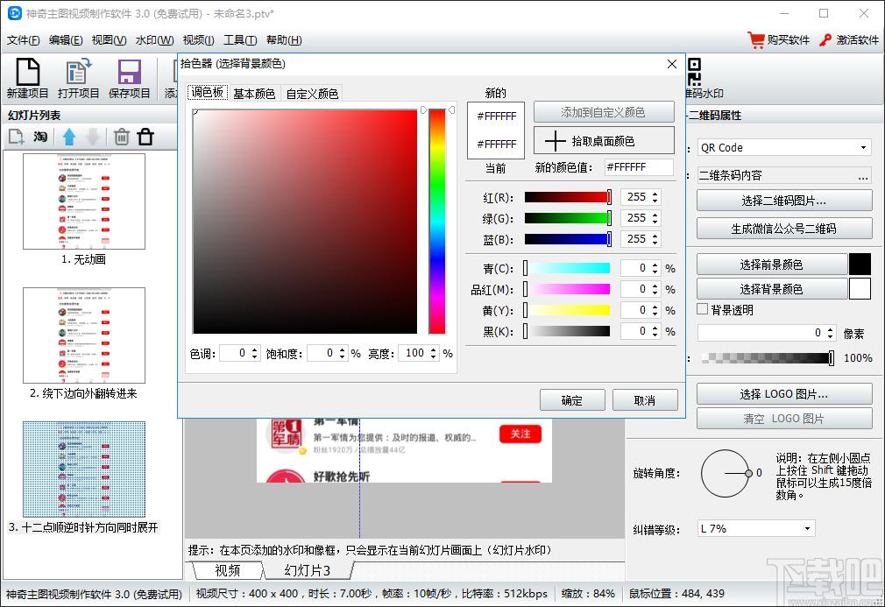This screenshot has width=885, height=607.
Task: Switch to the Custom Colors (自定义颜色) tab
Action: (x=312, y=94)
